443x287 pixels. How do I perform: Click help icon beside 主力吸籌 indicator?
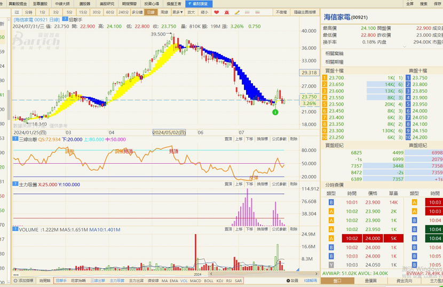14,183
